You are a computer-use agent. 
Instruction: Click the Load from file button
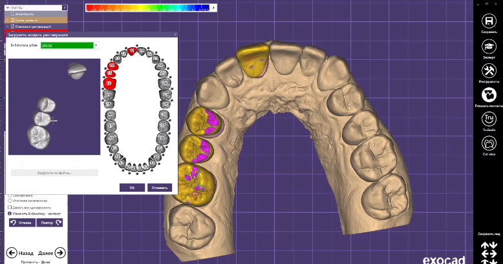[x=54, y=173]
